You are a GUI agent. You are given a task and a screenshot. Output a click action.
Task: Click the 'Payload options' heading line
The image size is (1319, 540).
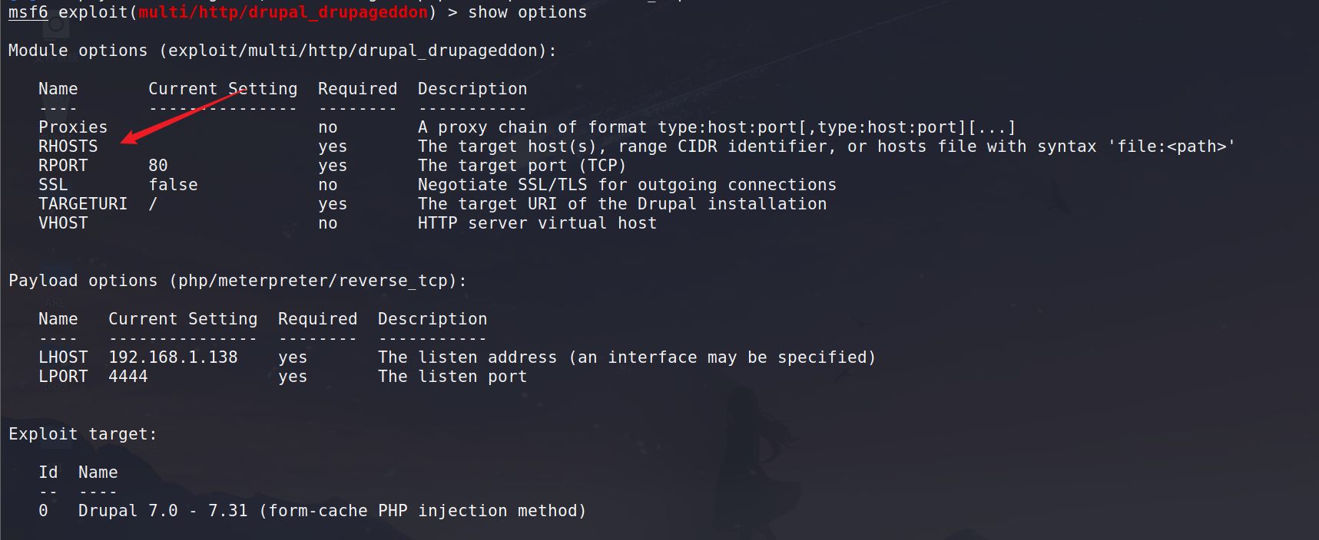[237, 281]
